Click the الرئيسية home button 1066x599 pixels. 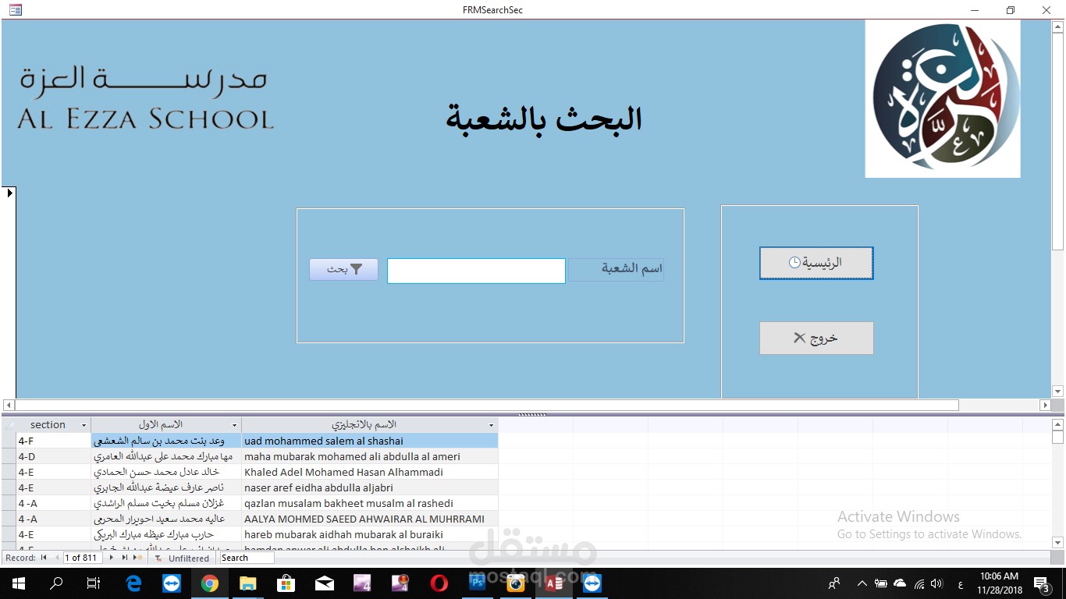[x=816, y=263]
